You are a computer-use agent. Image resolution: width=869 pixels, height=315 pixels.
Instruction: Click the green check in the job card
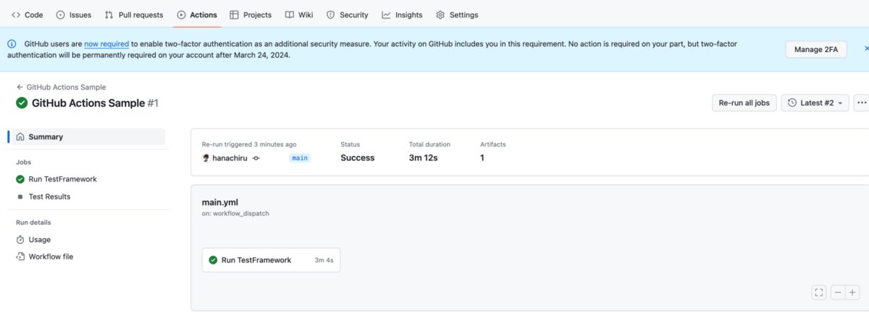(x=213, y=260)
